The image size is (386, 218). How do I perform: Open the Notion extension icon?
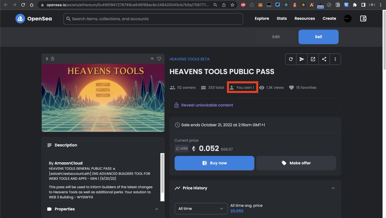(x=338, y=5)
